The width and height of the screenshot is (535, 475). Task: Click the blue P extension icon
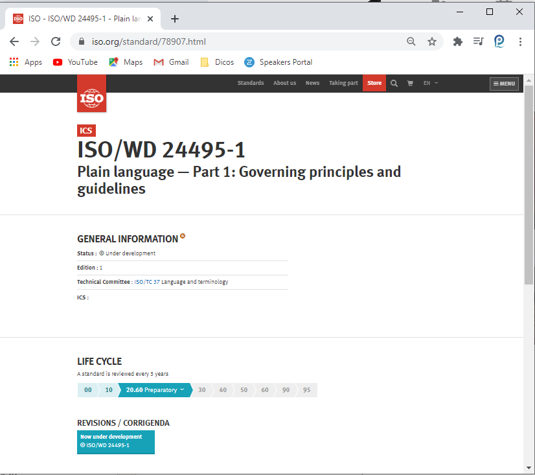click(x=499, y=41)
